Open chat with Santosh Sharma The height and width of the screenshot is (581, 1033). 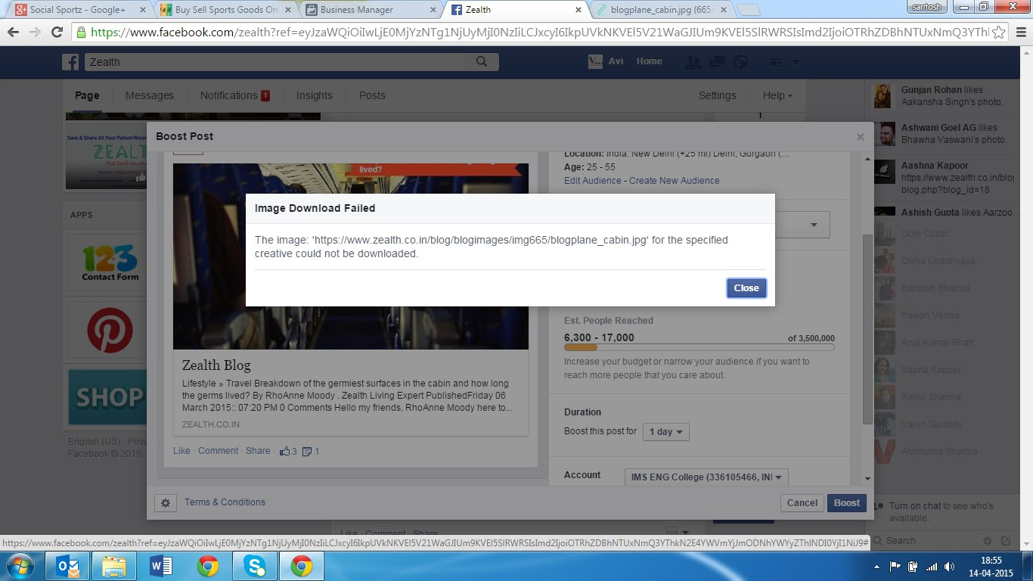coord(935,288)
